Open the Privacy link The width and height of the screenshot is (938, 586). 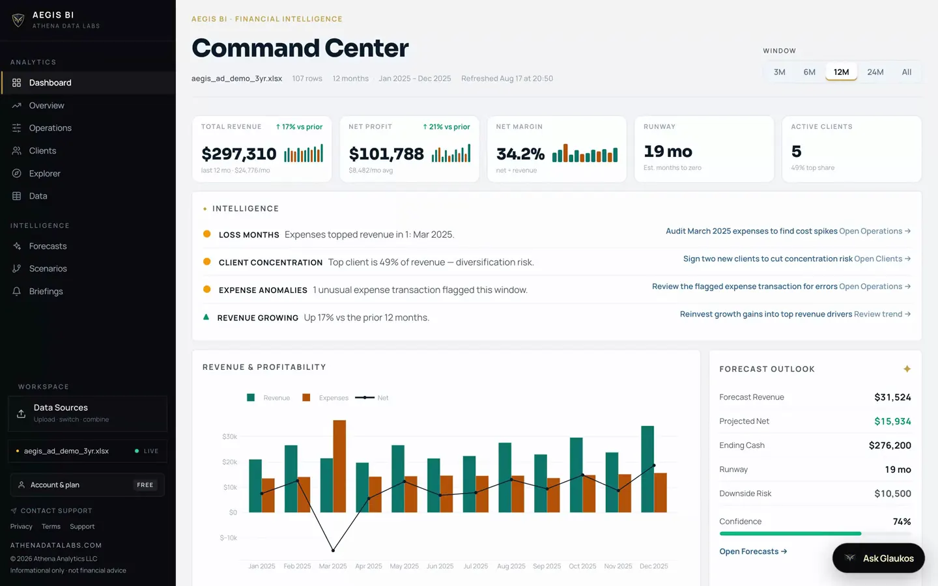click(21, 527)
